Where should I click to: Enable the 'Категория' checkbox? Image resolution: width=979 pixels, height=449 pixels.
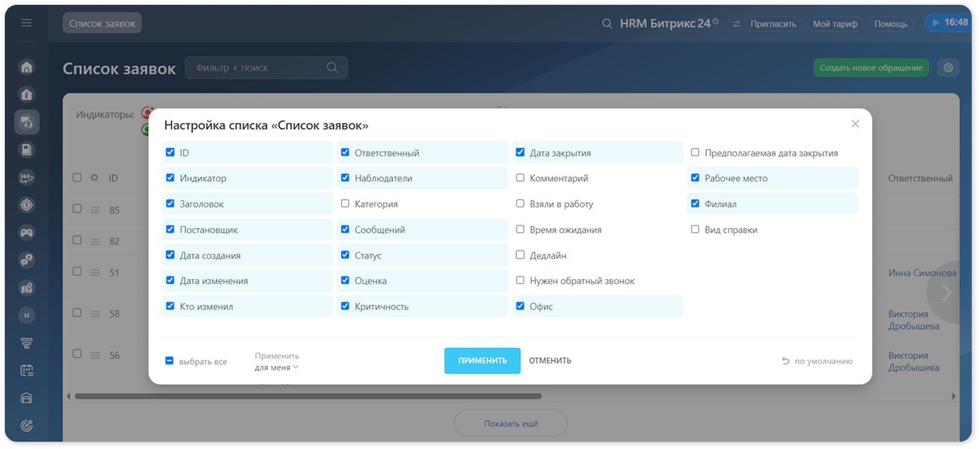345,203
